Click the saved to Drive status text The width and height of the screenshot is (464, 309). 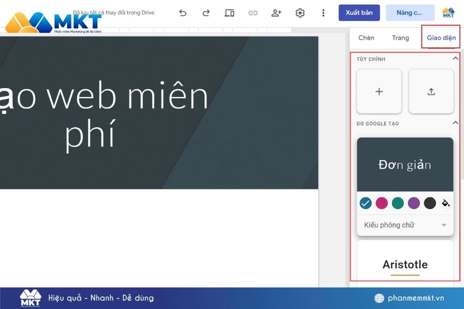click(x=113, y=13)
